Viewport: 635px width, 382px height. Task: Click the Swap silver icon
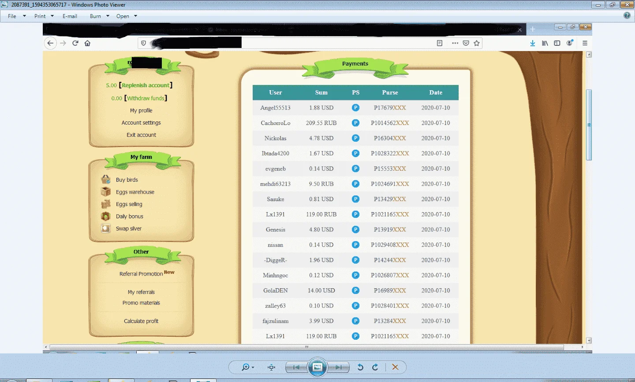click(x=106, y=228)
